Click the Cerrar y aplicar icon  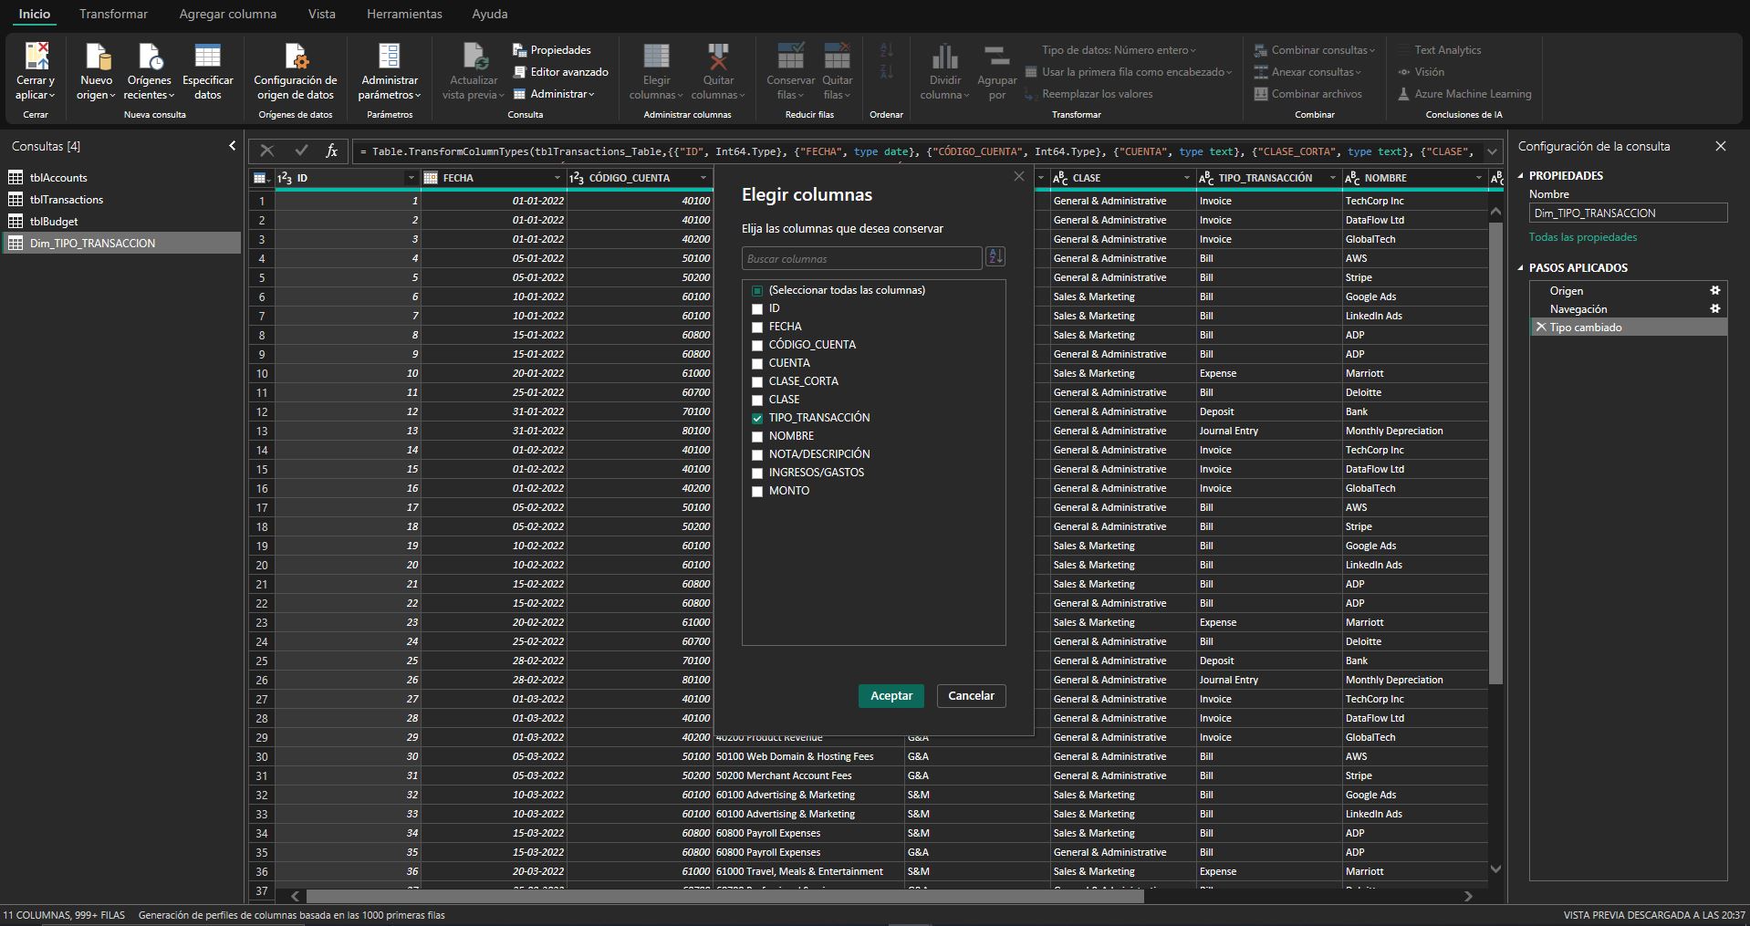click(x=36, y=57)
